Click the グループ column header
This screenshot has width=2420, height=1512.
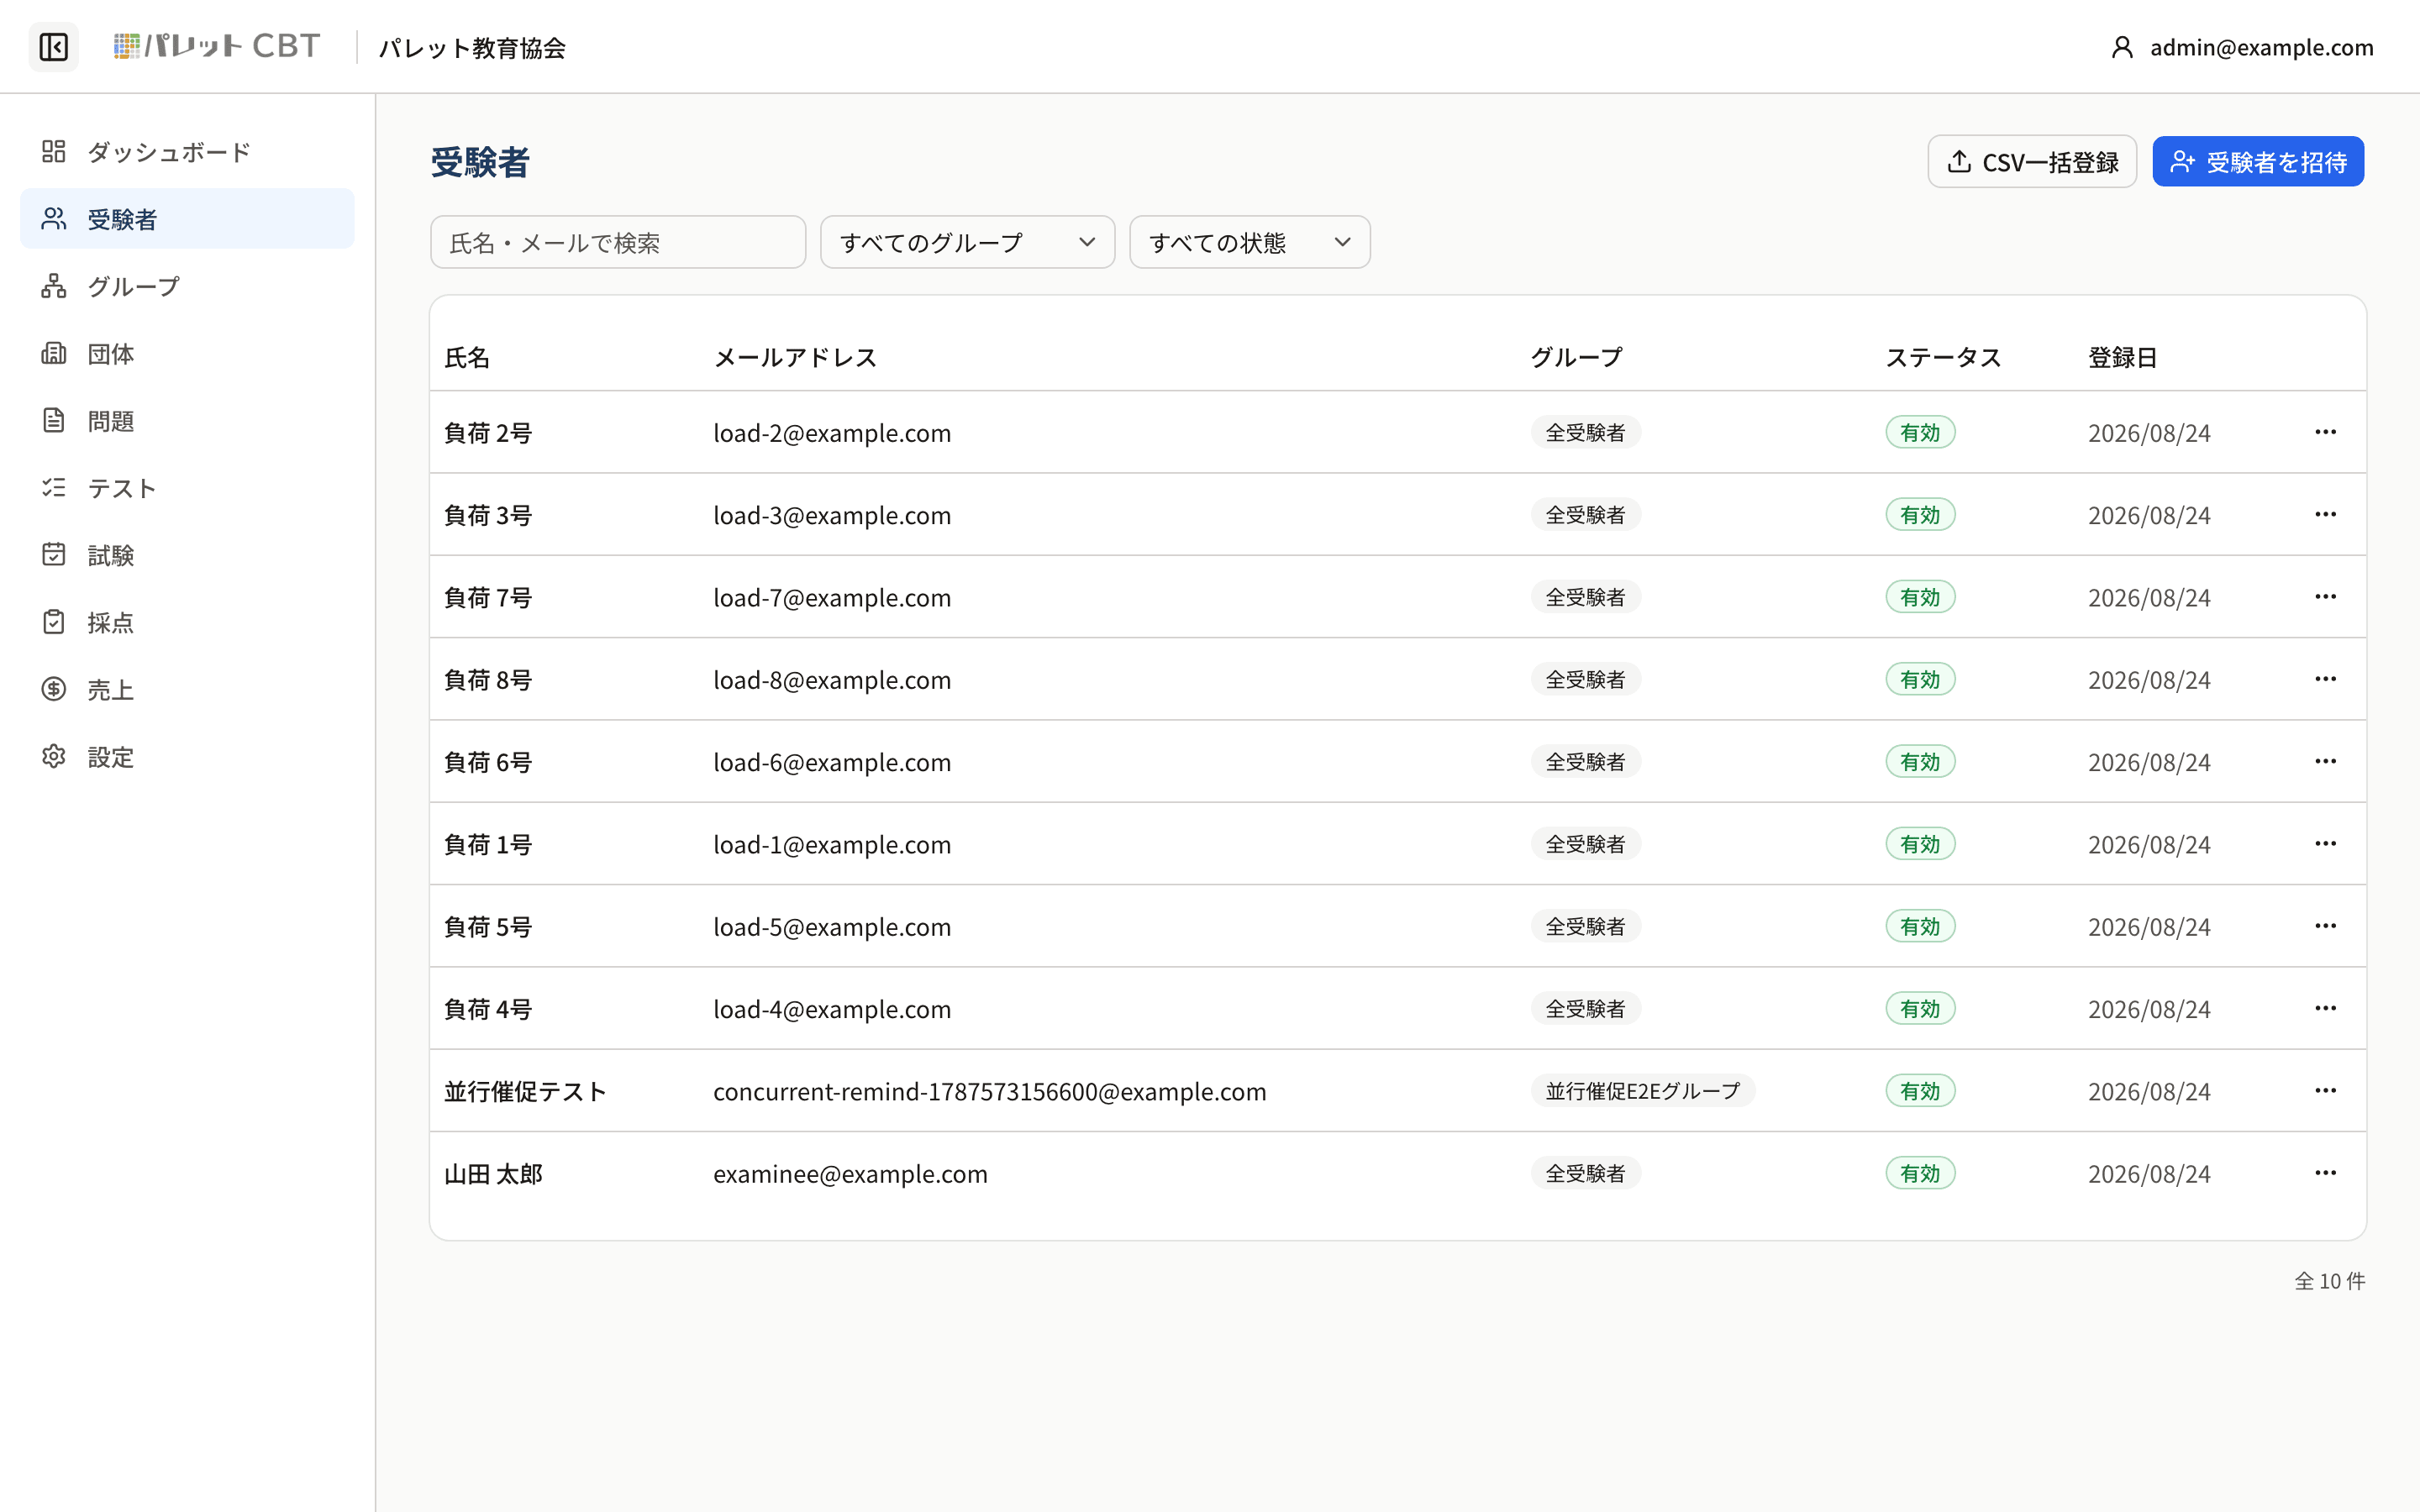click(x=1576, y=357)
